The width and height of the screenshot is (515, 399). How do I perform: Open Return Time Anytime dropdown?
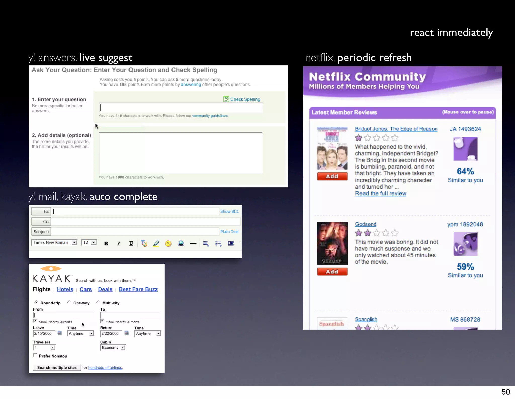point(148,333)
